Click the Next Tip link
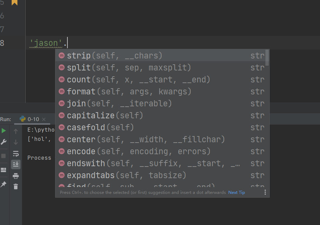 click(x=236, y=193)
